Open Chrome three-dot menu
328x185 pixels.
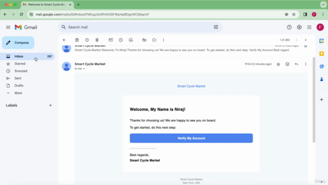click(323, 14)
